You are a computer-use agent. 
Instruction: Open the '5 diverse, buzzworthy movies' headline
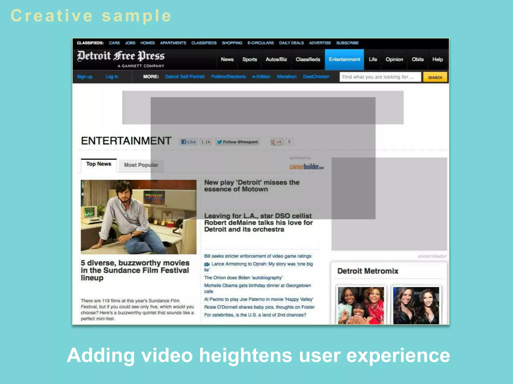point(135,270)
